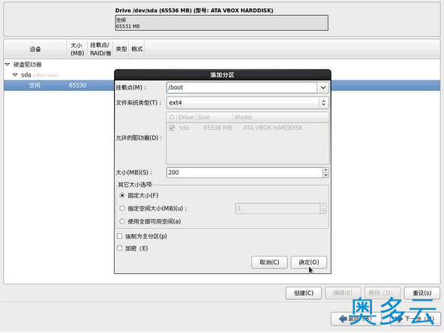Click the 大小(MB) column header
This screenshot has width=444, height=333.
click(x=77, y=49)
